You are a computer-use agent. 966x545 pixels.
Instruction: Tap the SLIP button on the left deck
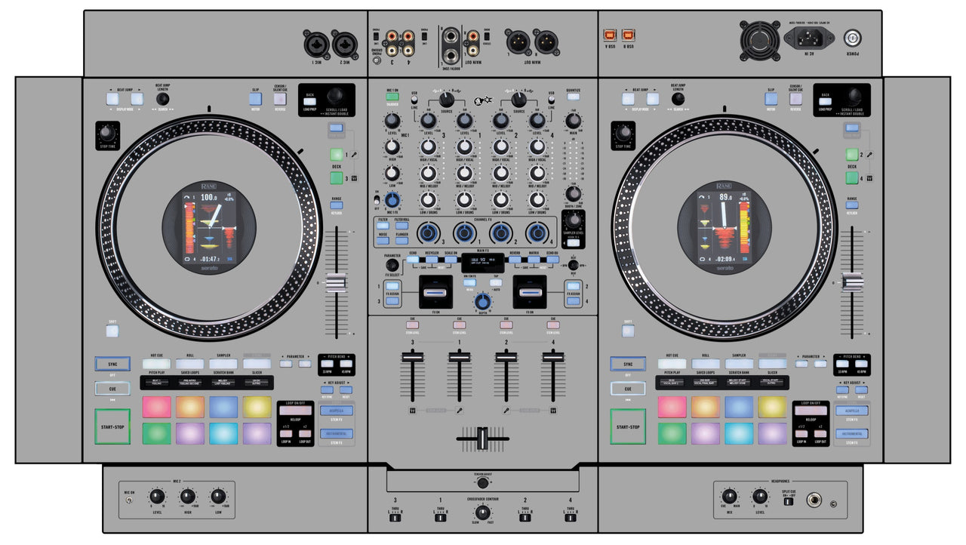point(255,99)
